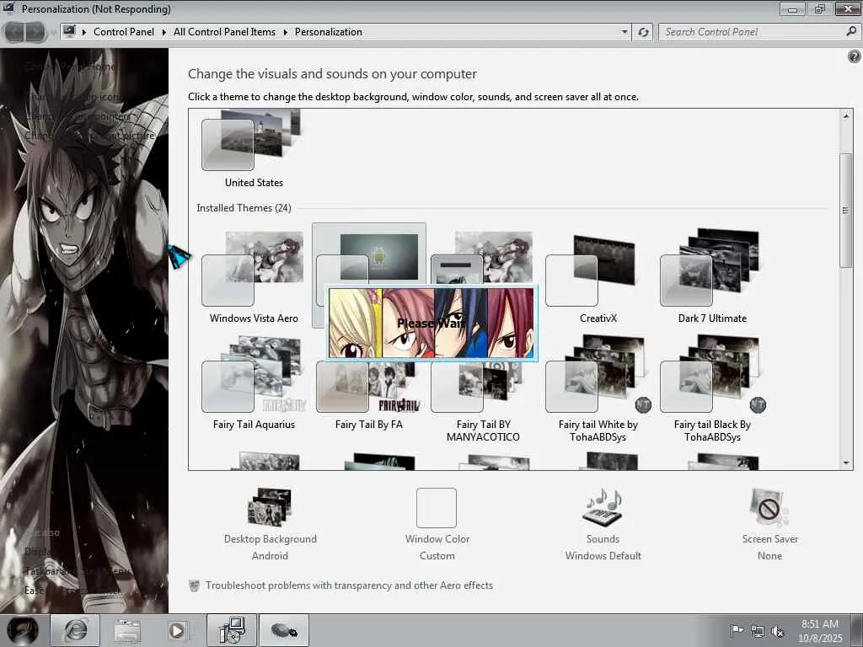Viewport: 863px width, 647px height.
Task: Apply the Windows Vista Aero theme
Action: click(x=254, y=277)
